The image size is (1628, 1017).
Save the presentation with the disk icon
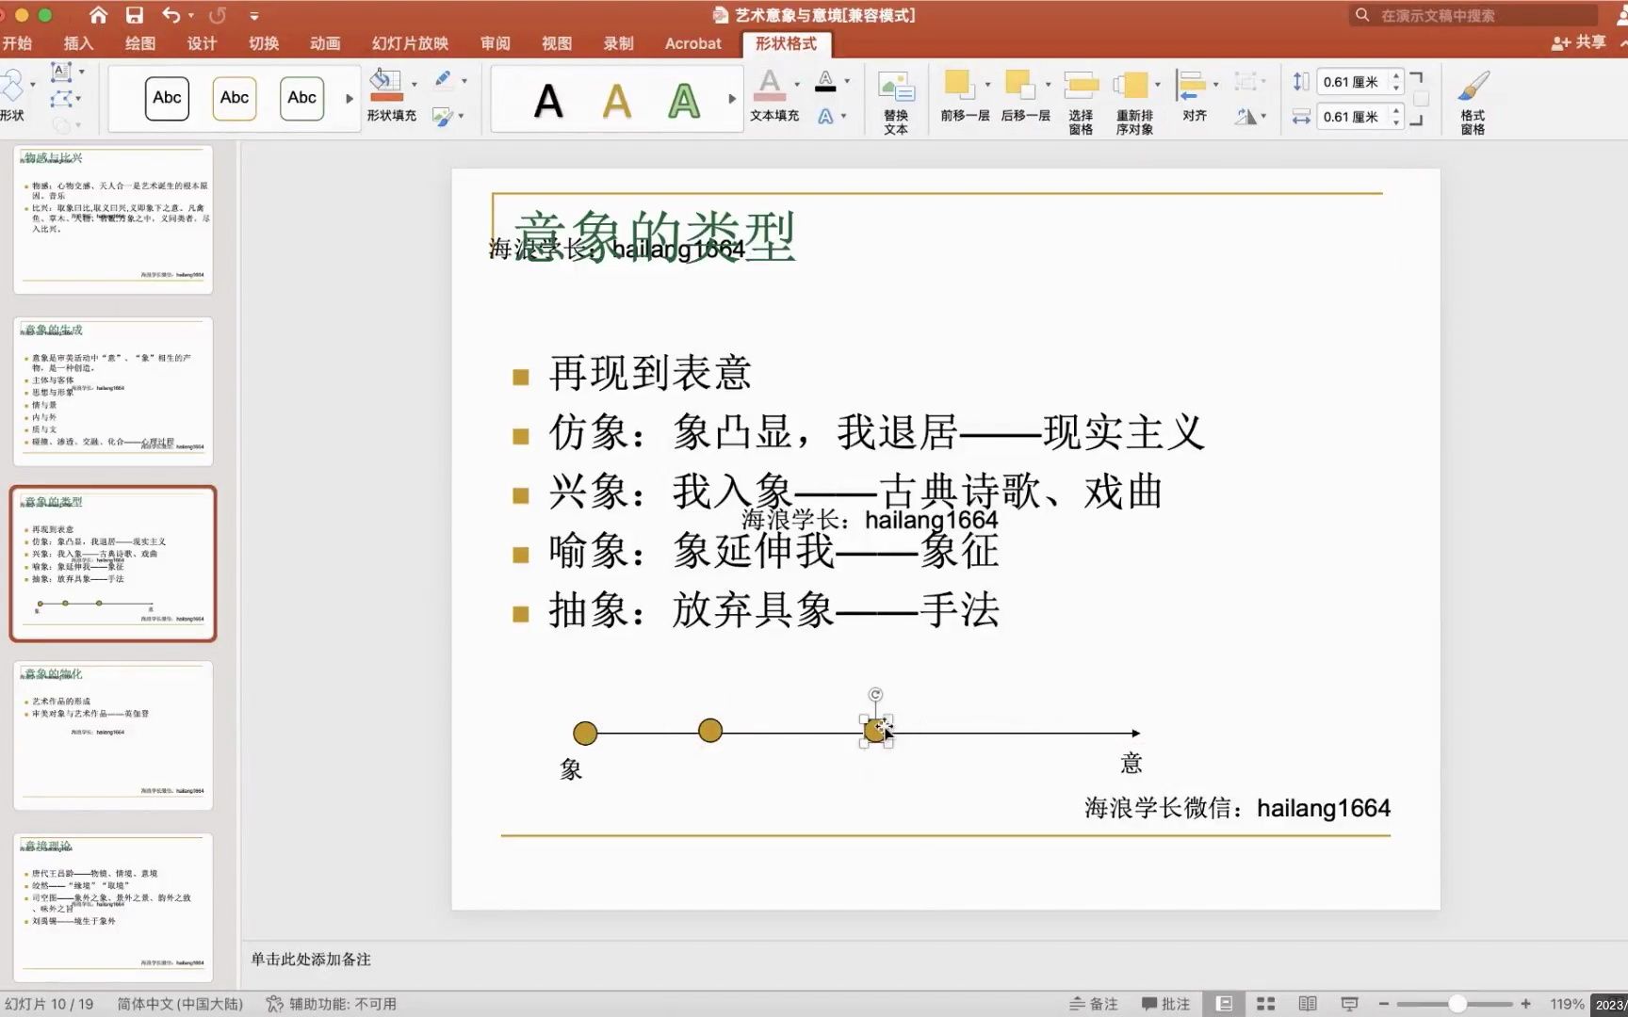click(135, 15)
